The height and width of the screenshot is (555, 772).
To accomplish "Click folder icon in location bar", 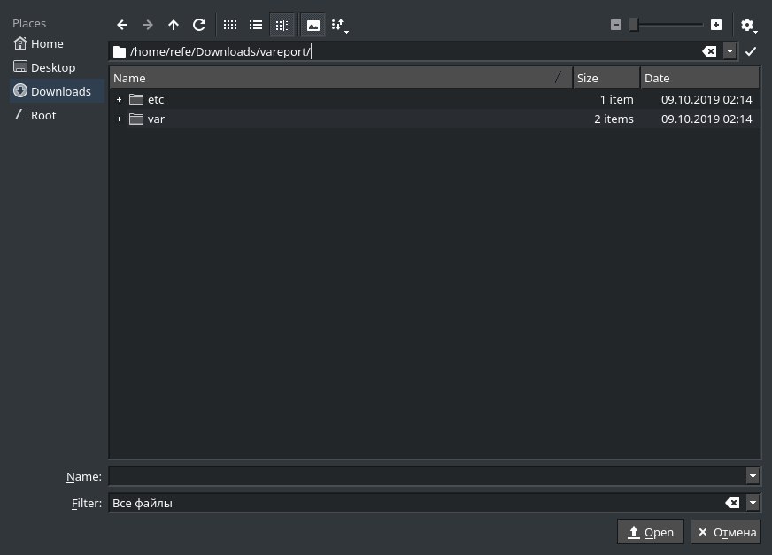I will coord(120,51).
